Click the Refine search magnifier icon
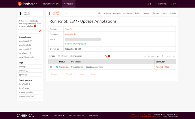The width and height of the screenshot is (195, 119). tap(106, 56)
